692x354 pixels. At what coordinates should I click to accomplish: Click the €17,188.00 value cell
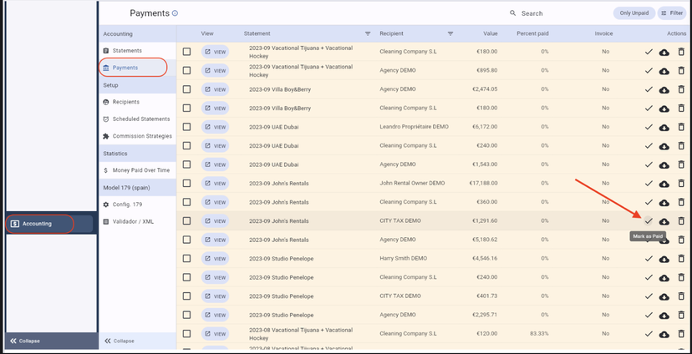pos(484,184)
